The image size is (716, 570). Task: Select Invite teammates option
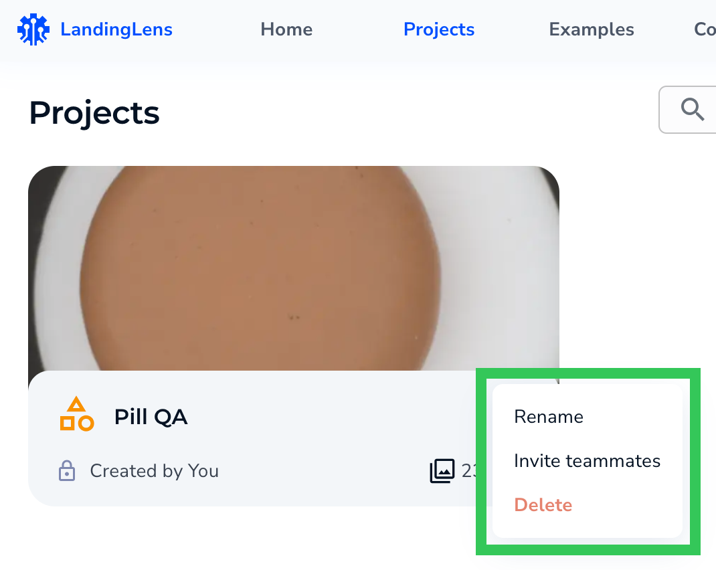[587, 460]
